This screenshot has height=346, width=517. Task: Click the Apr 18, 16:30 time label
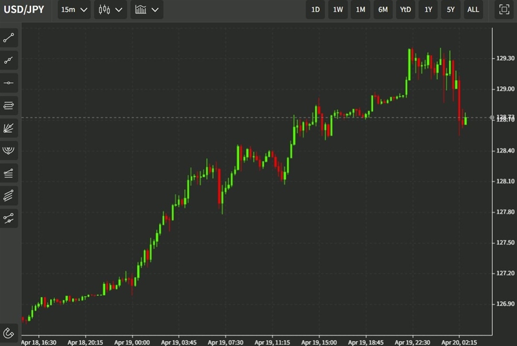point(38,343)
